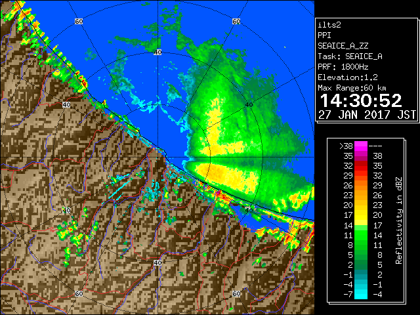Pick the yellow band of the color scale
This screenshot has width=420, height=315.
361,215
